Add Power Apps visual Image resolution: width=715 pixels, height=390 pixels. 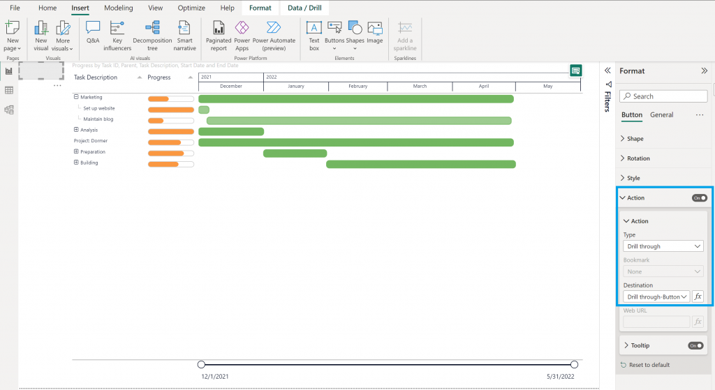coord(242,36)
